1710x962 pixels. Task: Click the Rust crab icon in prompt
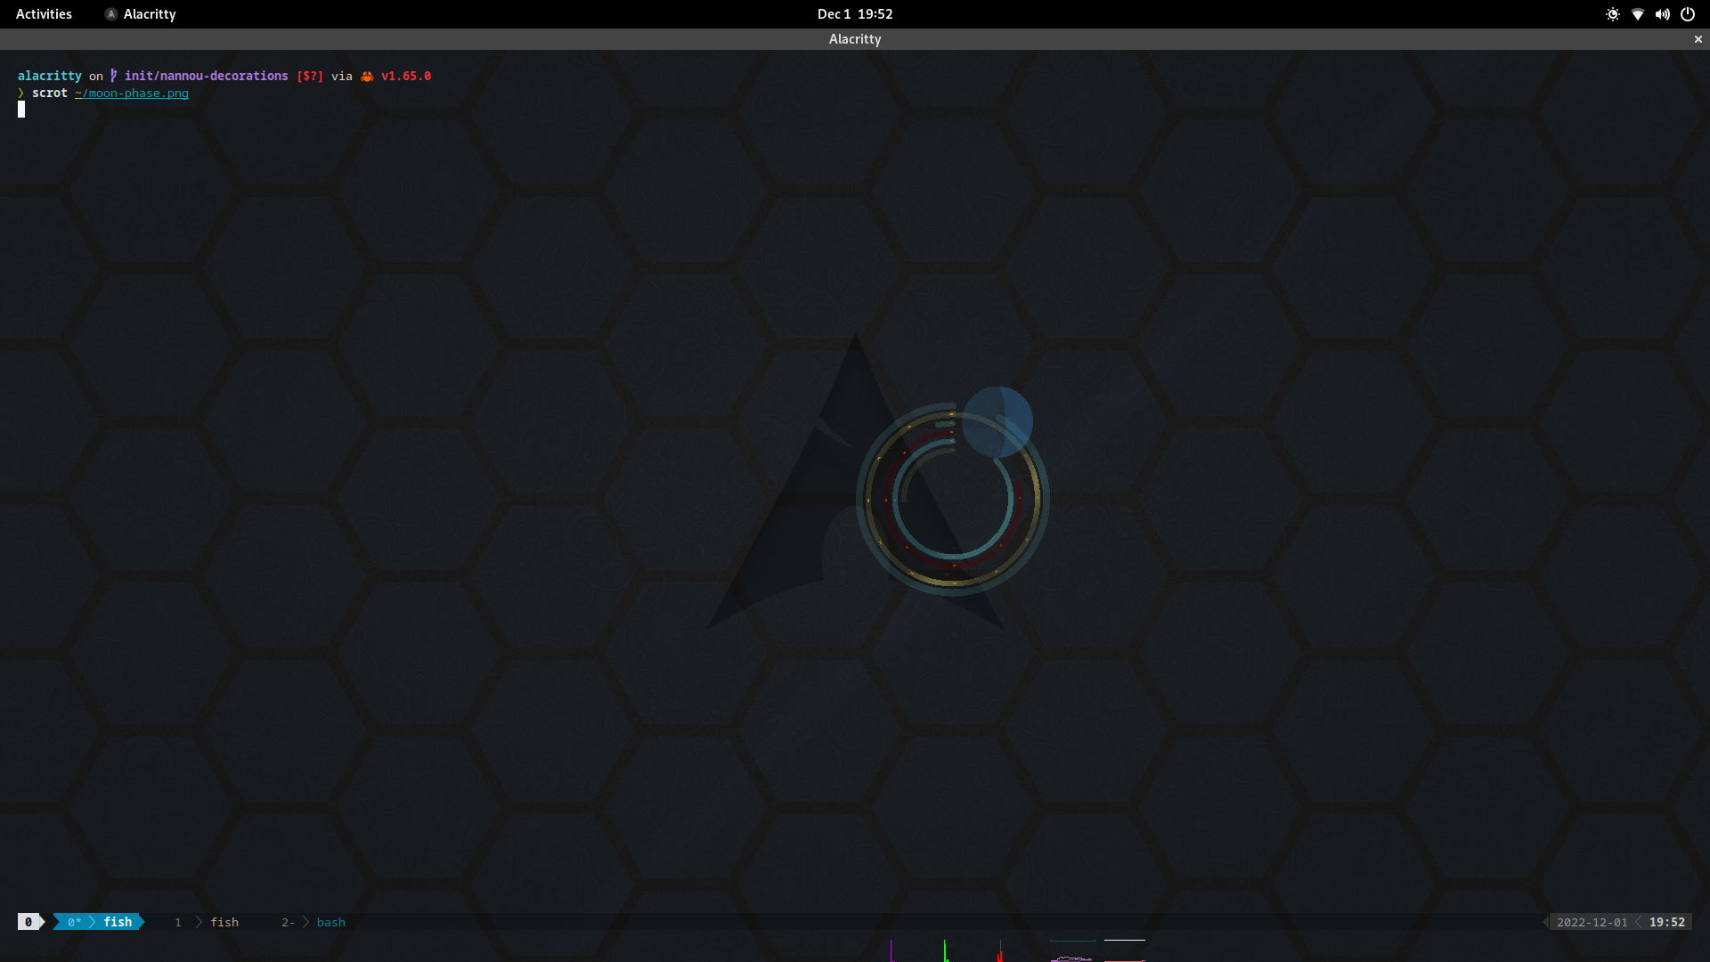pos(367,76)
